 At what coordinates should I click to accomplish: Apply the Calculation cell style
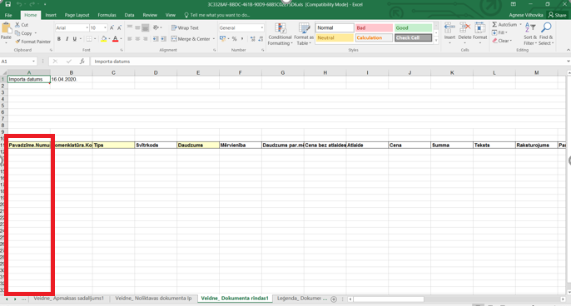(x=374, y=38)
